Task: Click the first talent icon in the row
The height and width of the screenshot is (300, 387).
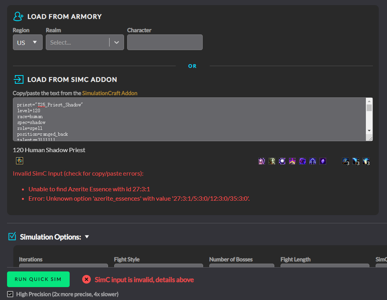Action: [262, 161]
